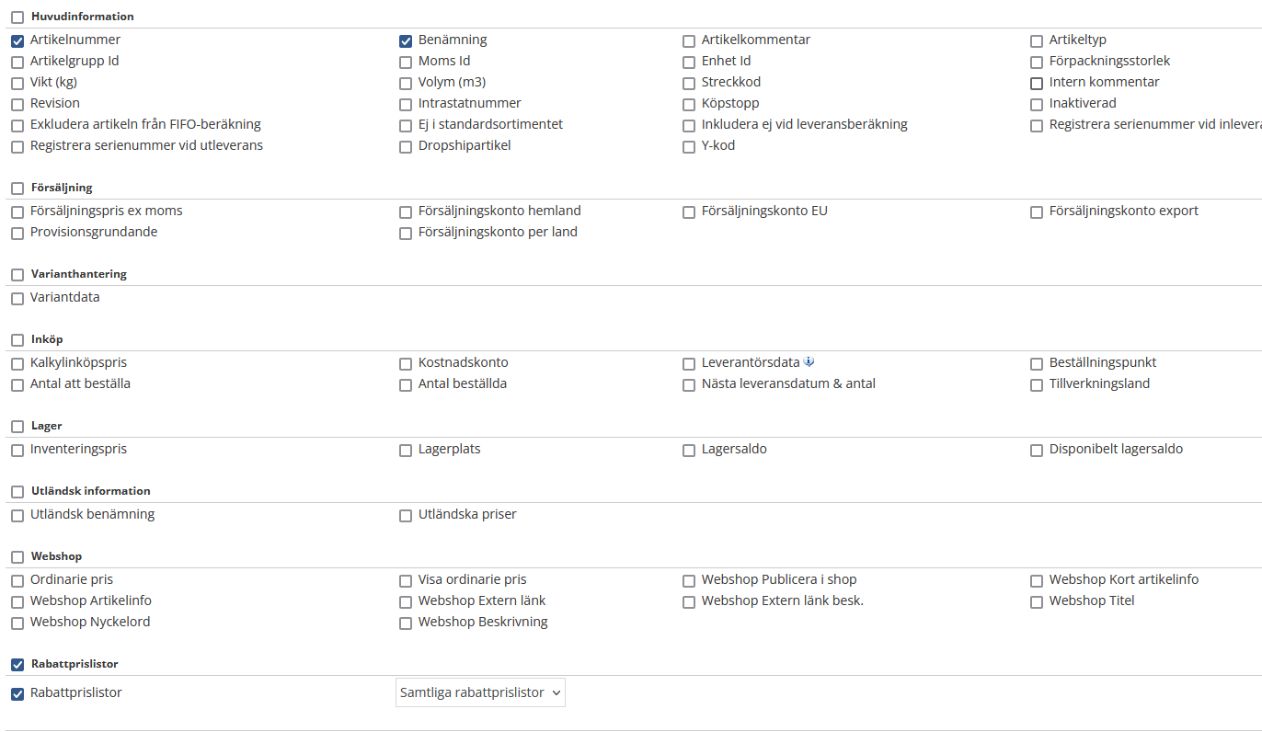Enable the Variantdata checkbox
The image size is (1262, 732).
coord(17,299)
